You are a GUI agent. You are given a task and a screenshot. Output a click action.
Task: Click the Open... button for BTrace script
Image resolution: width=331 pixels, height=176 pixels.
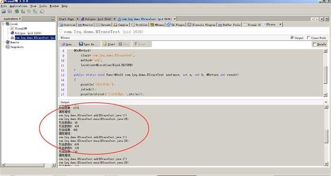point(68,44)
